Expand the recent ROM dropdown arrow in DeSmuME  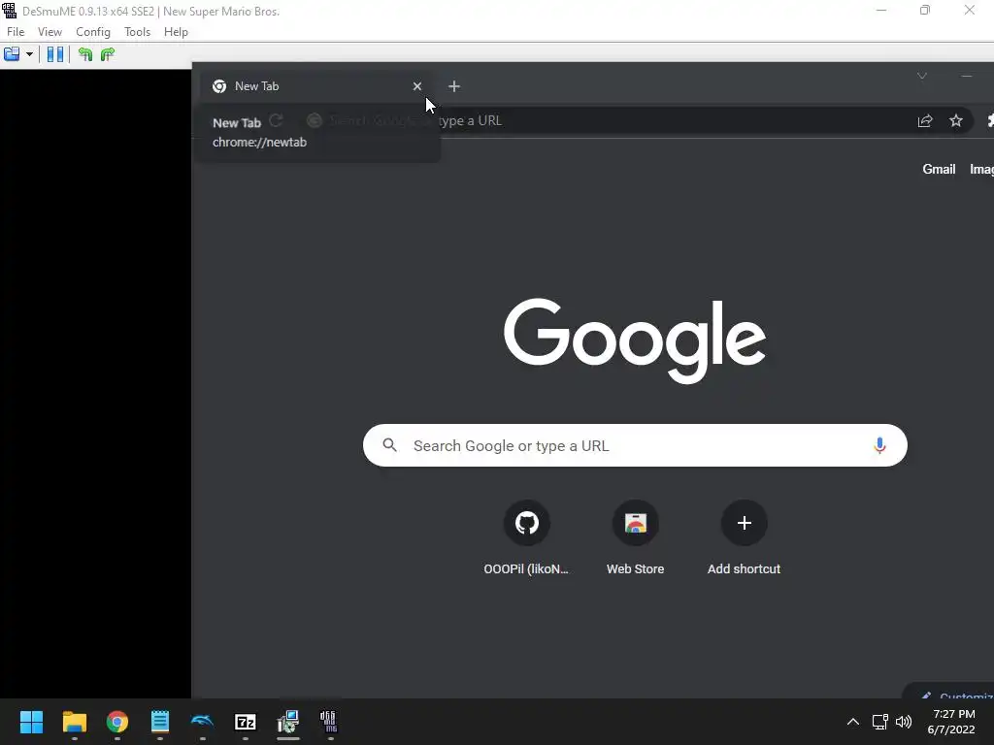(29, 54)
